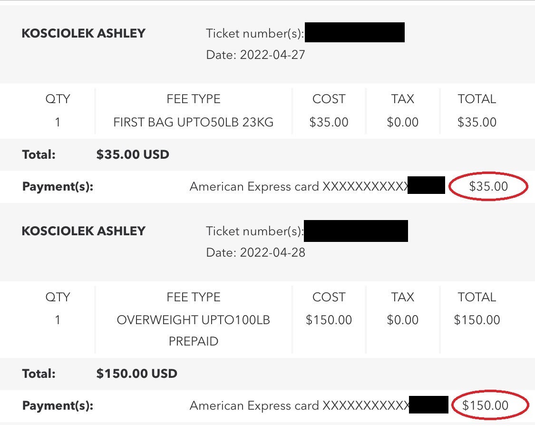
Task: Click the $150.00 USD total text
Action: click(x=137, y=374)
